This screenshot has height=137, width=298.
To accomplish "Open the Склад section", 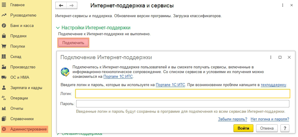I will tap(16, 57).
